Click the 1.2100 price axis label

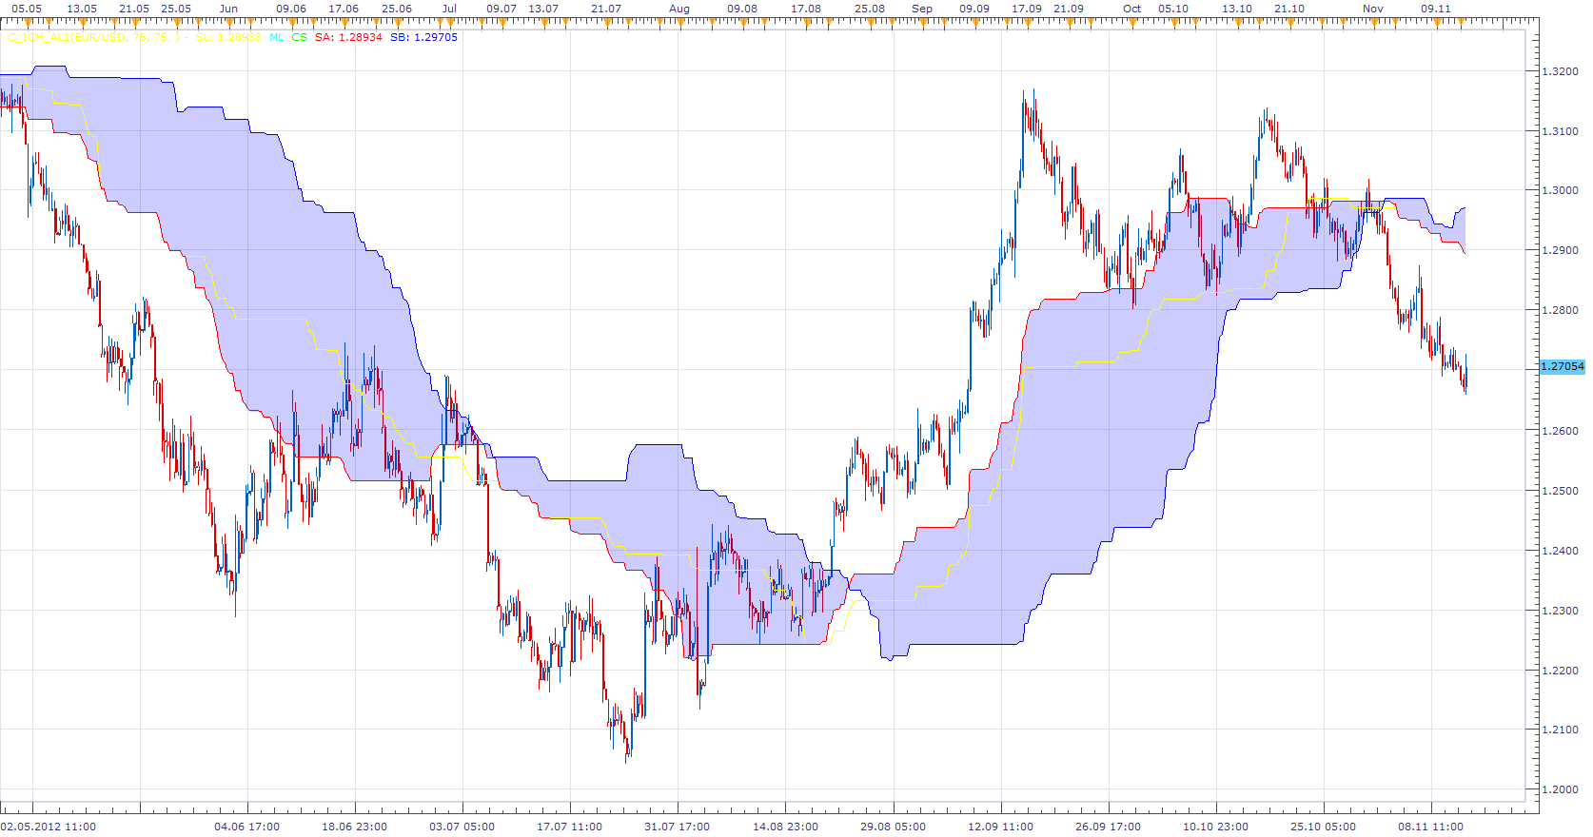[x=1560, y=730]
